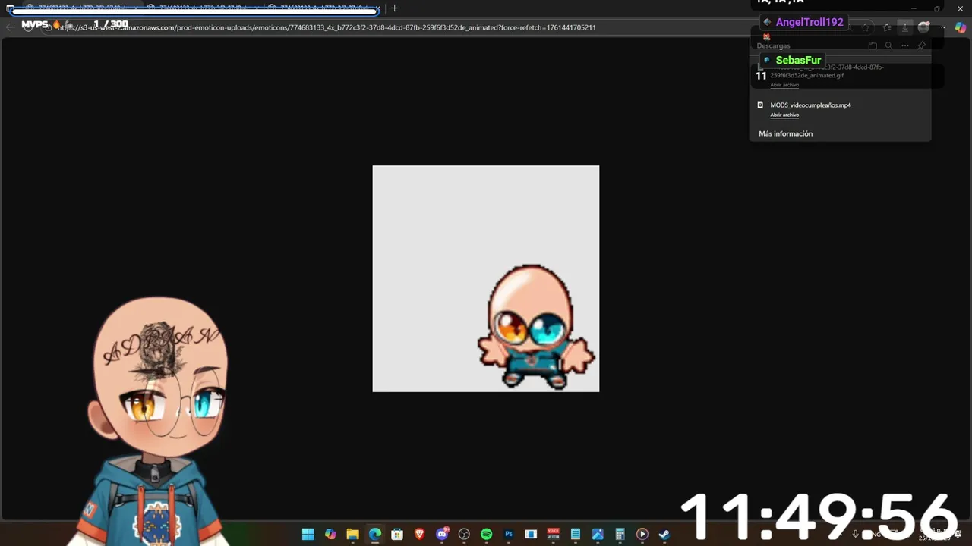Image resolution: width=972 pixels, height=546 pixels.
Task: Go back to the previous page
Action: click(10, 27)
